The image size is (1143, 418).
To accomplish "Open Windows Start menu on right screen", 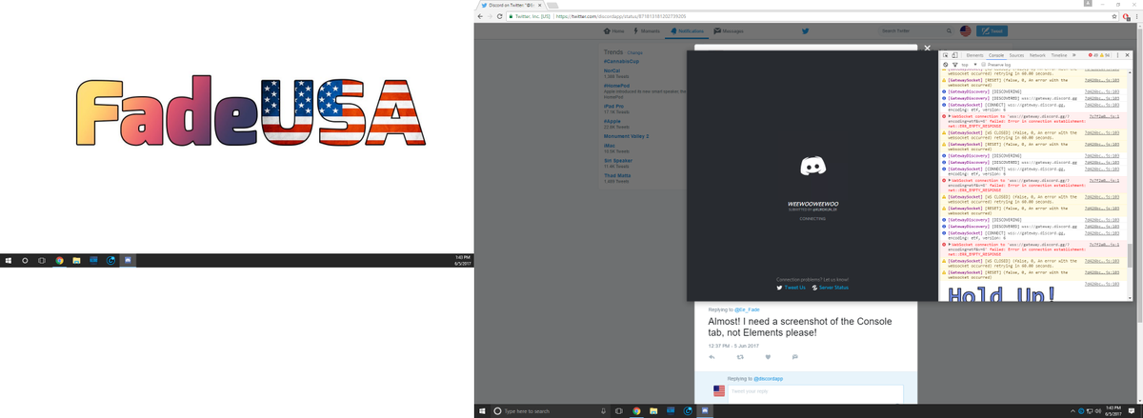I will (482, 411).
